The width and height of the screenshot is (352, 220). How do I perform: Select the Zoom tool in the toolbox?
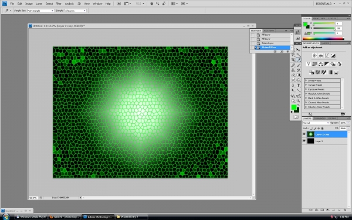(x=299, y=100)
